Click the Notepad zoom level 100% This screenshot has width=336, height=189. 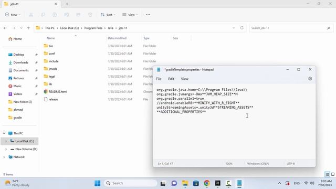coord(229,164)
